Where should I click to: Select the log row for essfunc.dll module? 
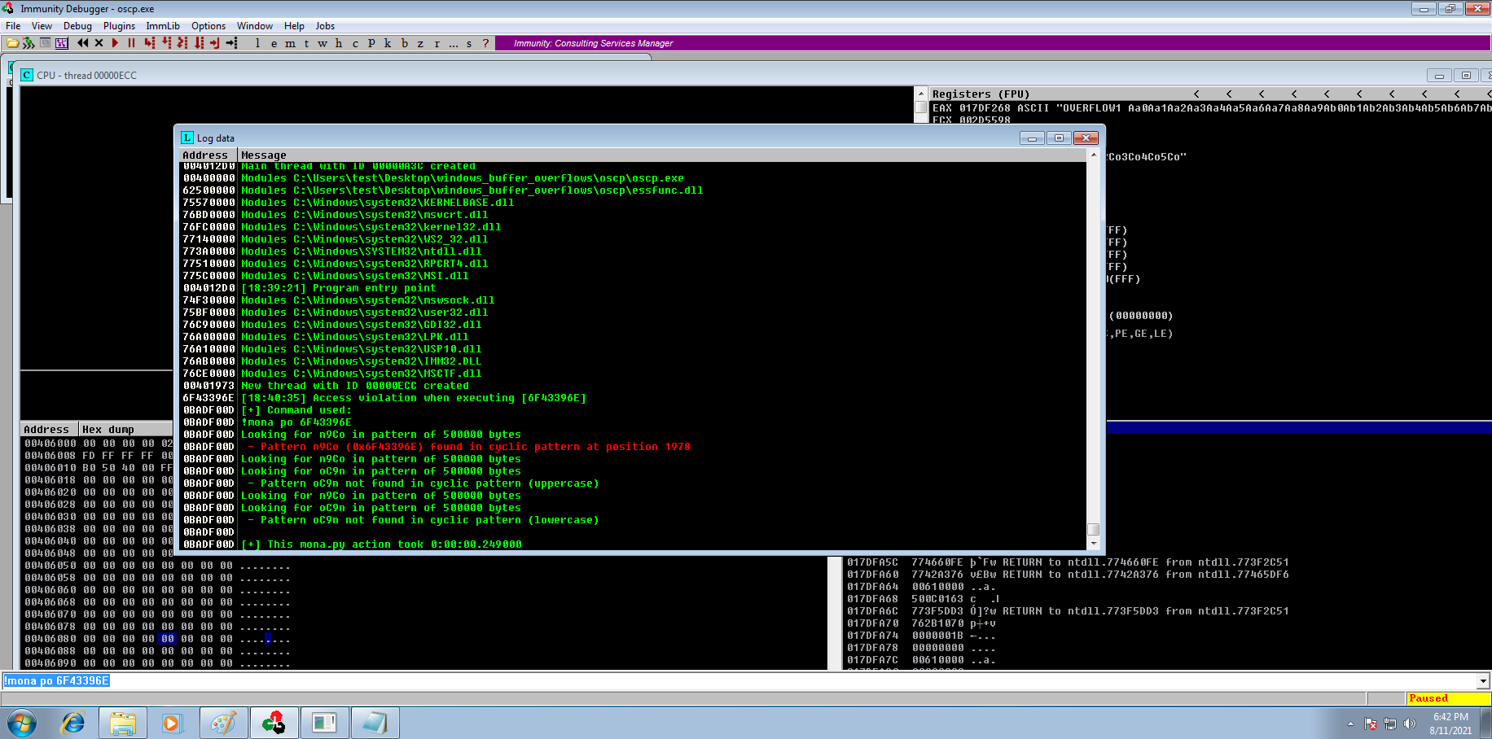pos(633,190)
